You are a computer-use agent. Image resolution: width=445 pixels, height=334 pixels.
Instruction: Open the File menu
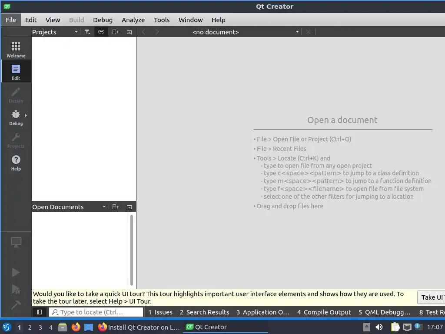point(11,20)
